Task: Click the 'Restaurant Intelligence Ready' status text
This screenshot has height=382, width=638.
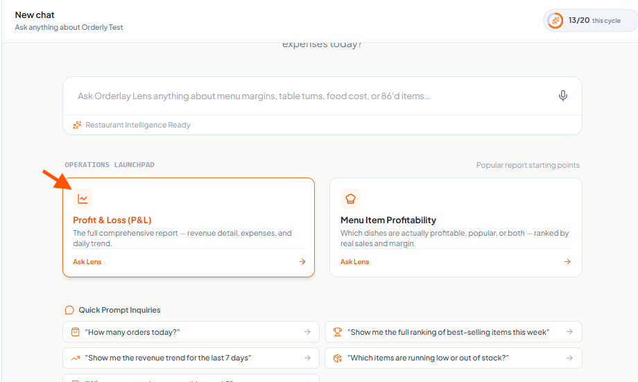Action: pyautogui.click(x=138, y=125)
